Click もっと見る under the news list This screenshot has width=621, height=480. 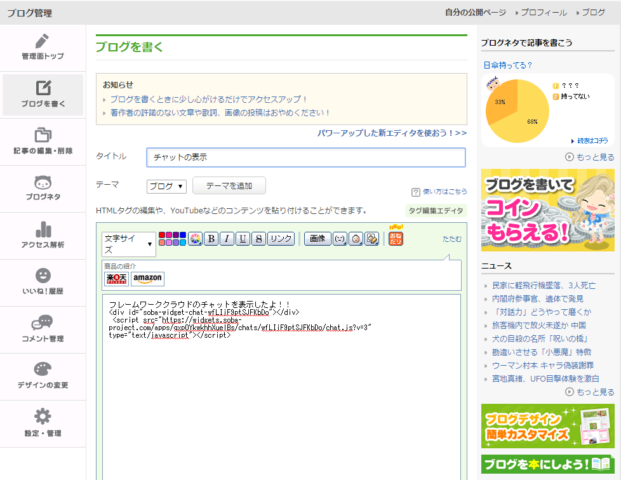tap(595, 392)
